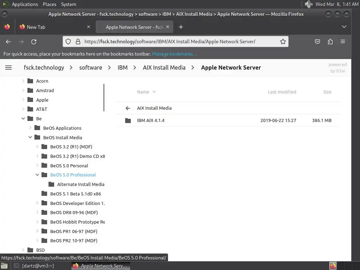Click the Acorn folder icon in tree

30,81
